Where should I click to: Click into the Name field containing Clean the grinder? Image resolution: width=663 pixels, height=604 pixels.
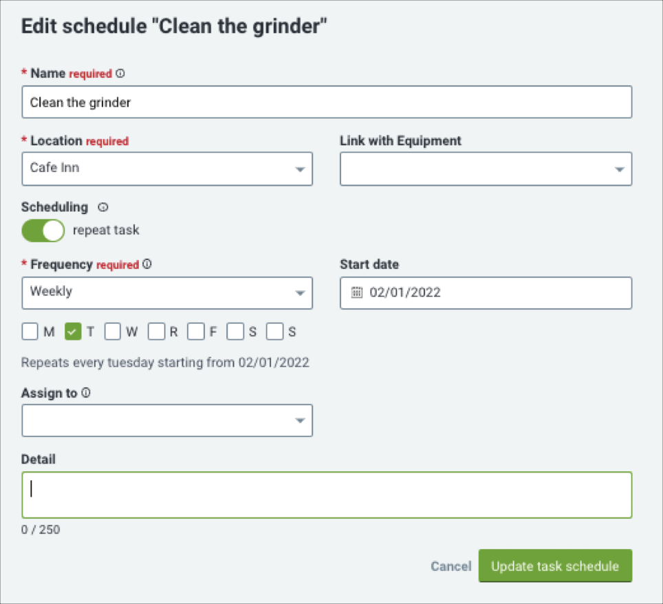pyautogui.click(x=327, y=102)
